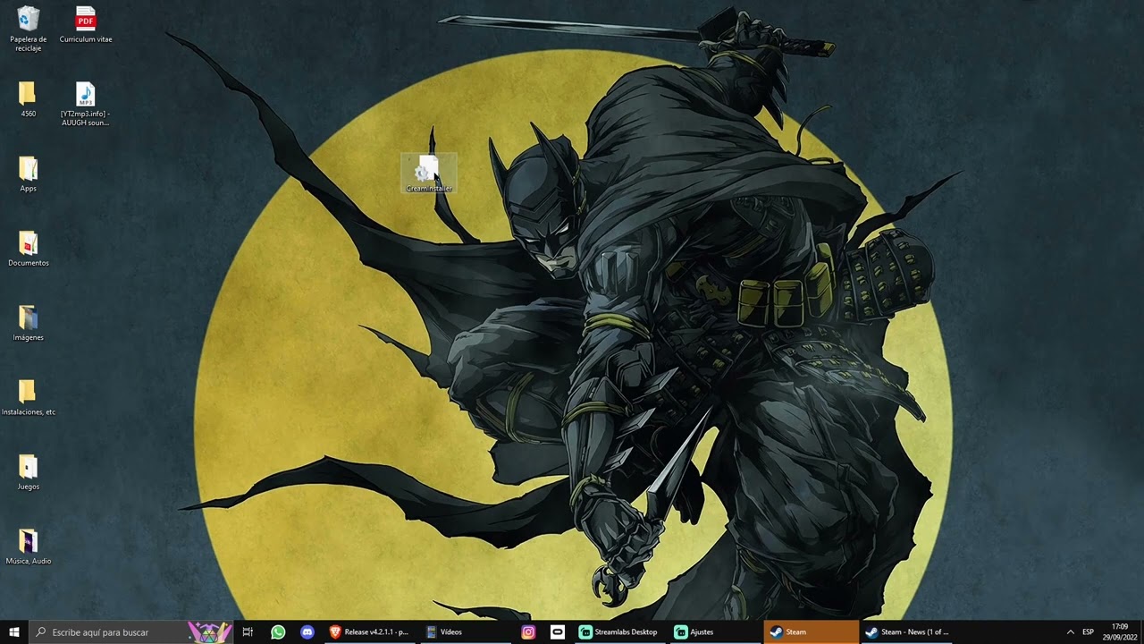This screenshot has height=644, width=1144.
Task: Select the Apps folder icon
Action: 28,174
